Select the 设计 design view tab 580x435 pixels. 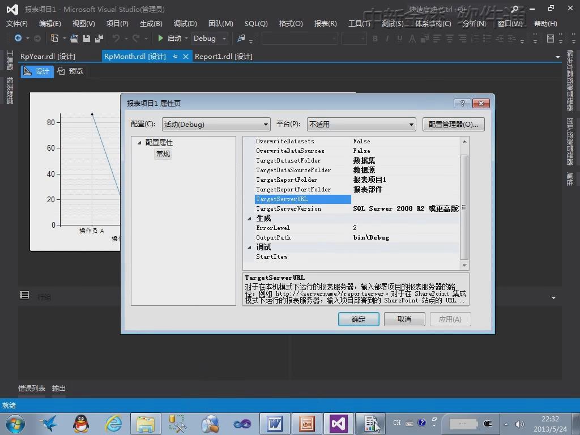pyautogui.click(x=37, y=71)
